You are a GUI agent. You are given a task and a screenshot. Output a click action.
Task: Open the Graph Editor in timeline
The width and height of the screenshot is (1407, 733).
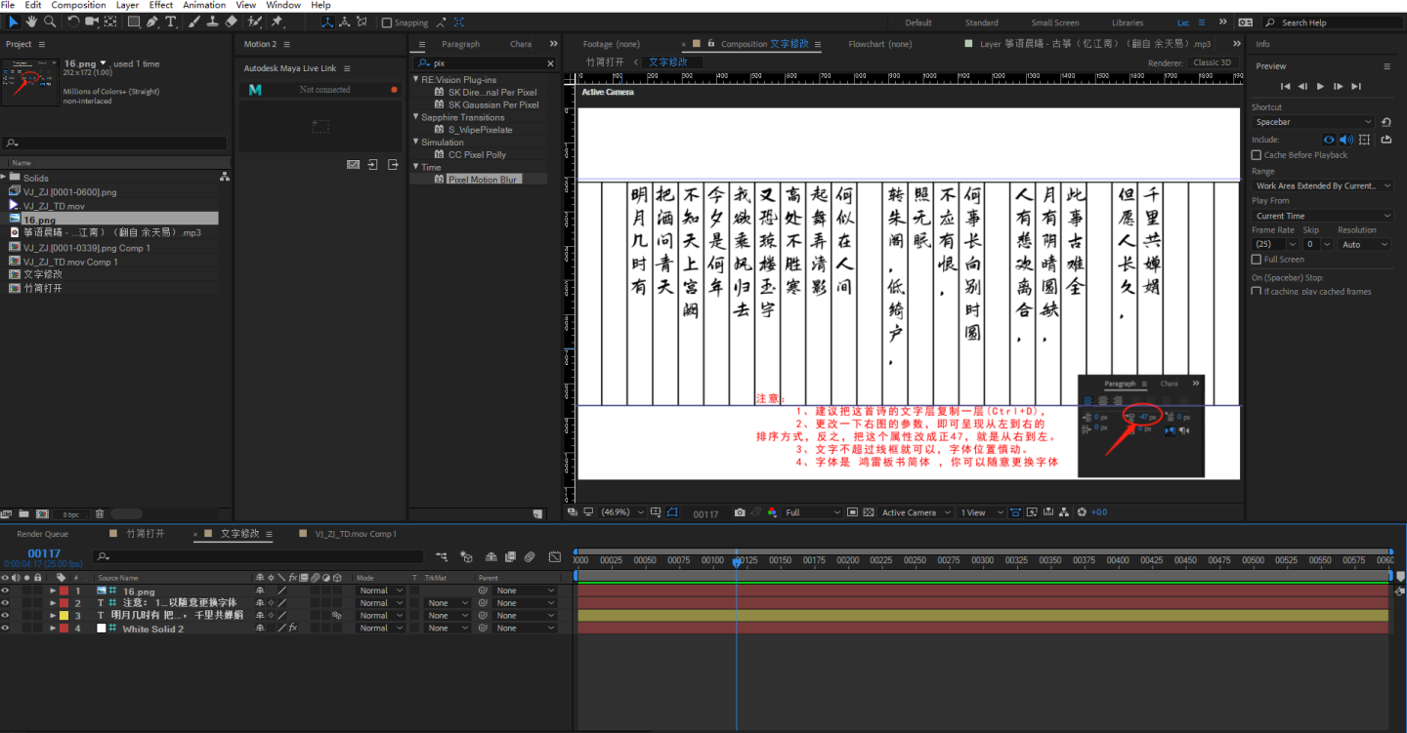click(555, 556)
